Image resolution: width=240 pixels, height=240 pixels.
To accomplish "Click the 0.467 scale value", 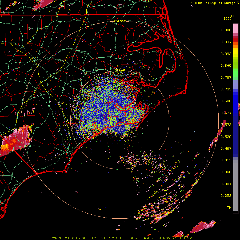I will click(226, 149).
